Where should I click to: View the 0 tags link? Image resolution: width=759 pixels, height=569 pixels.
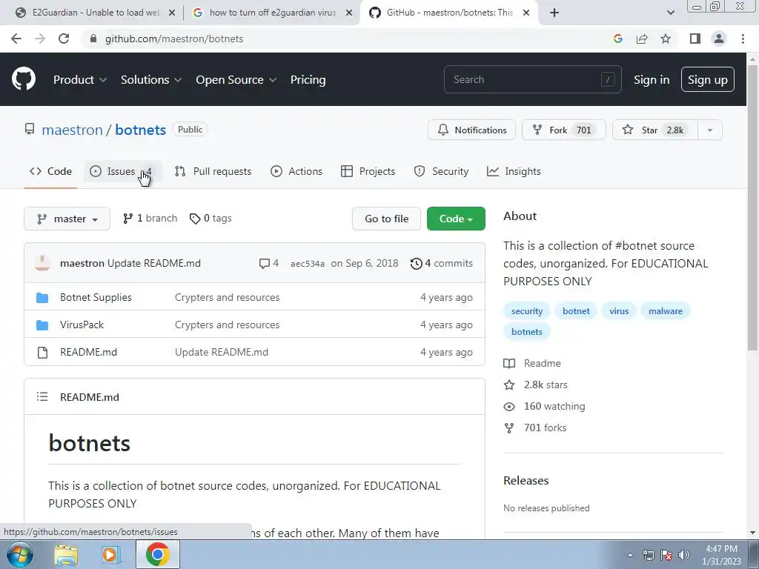(211, 219)
